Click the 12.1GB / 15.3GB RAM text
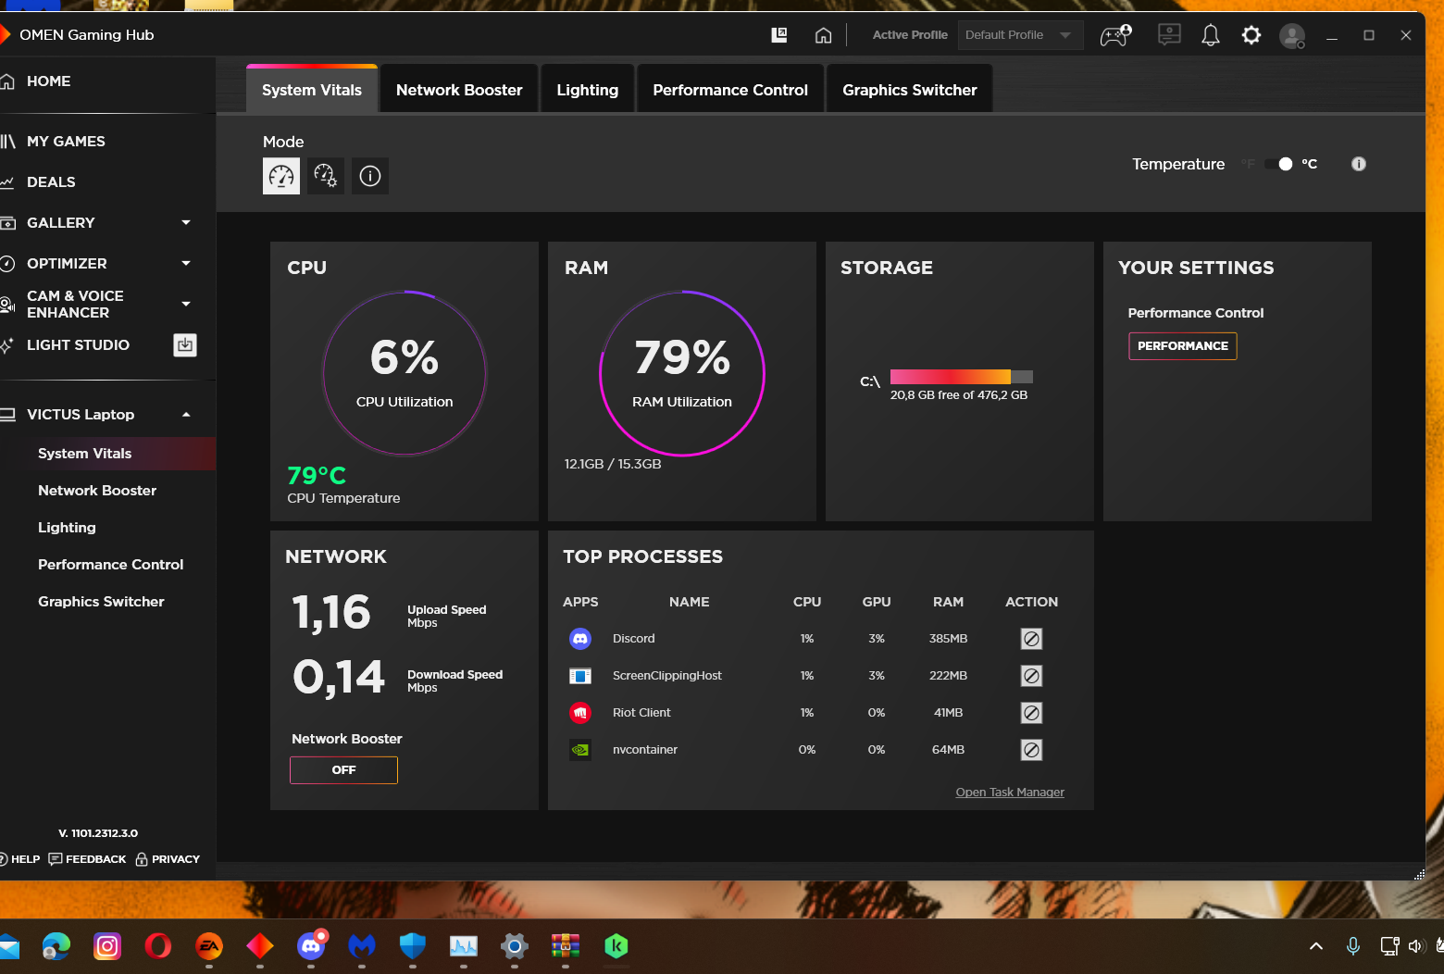Image resolution: width=1444 pixels, height=974 pixels. [613, 464]
